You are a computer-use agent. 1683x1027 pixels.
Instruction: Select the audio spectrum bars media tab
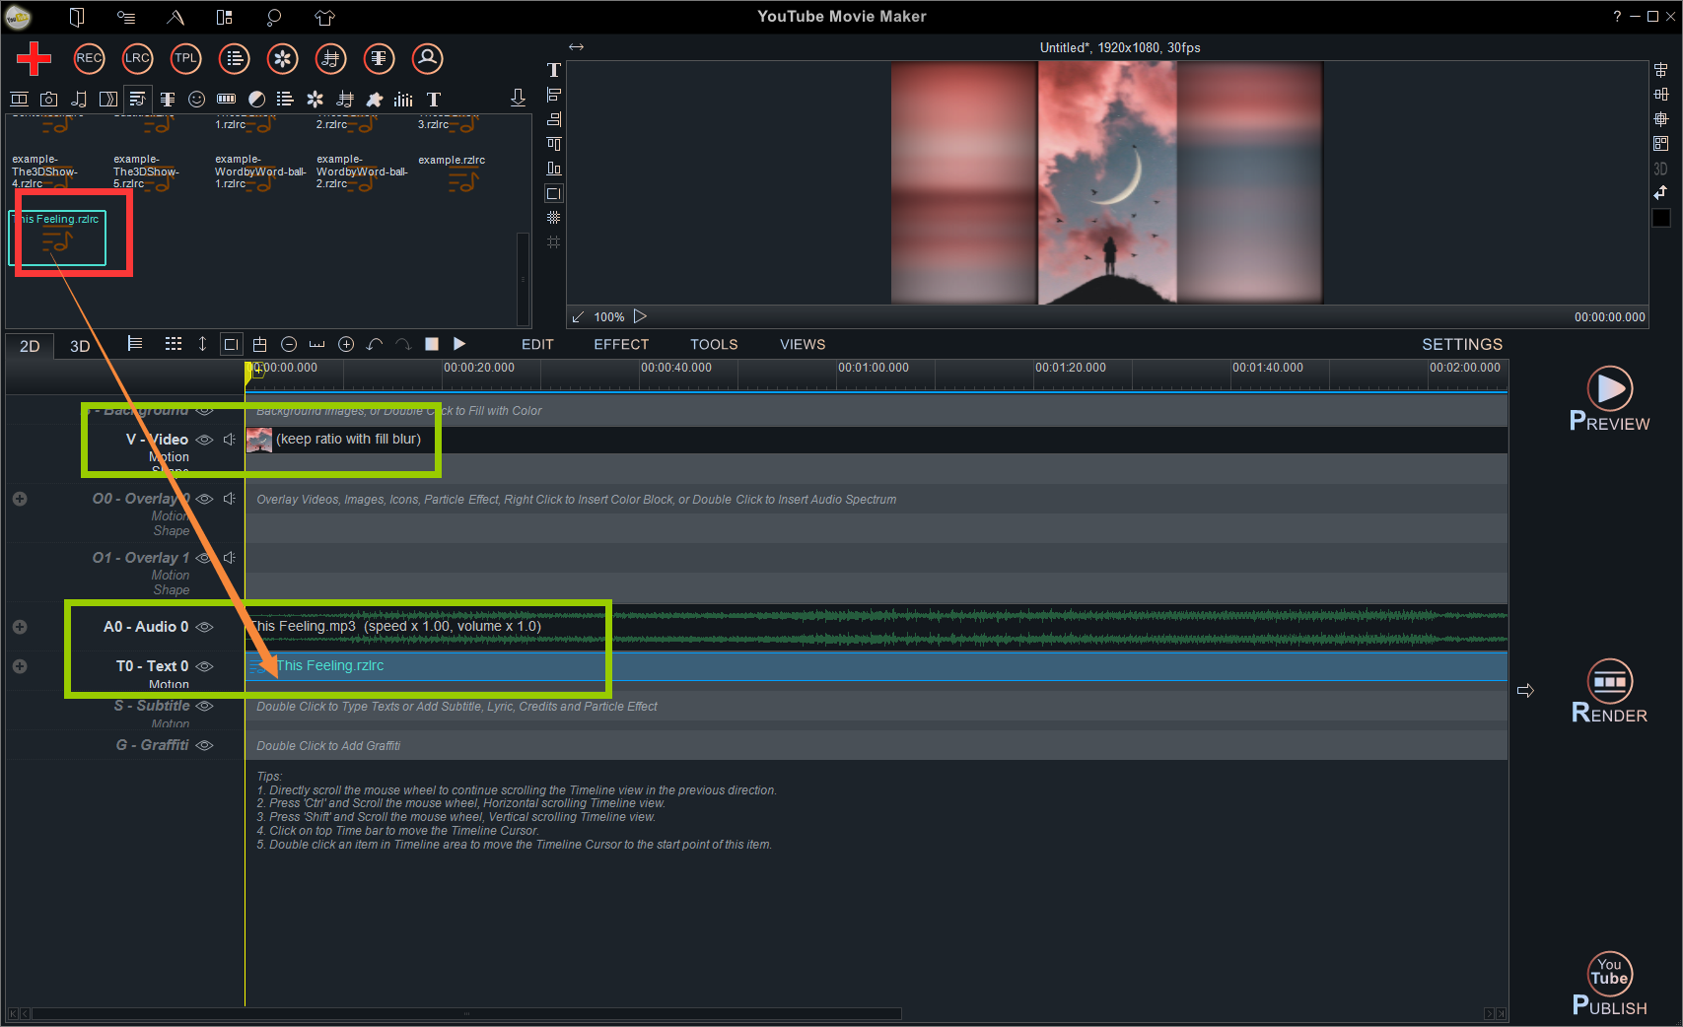(x=403, y=99)
